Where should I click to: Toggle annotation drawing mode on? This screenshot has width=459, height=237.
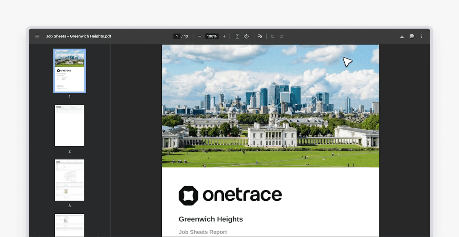pyautogui.click(x=260, y=36)
